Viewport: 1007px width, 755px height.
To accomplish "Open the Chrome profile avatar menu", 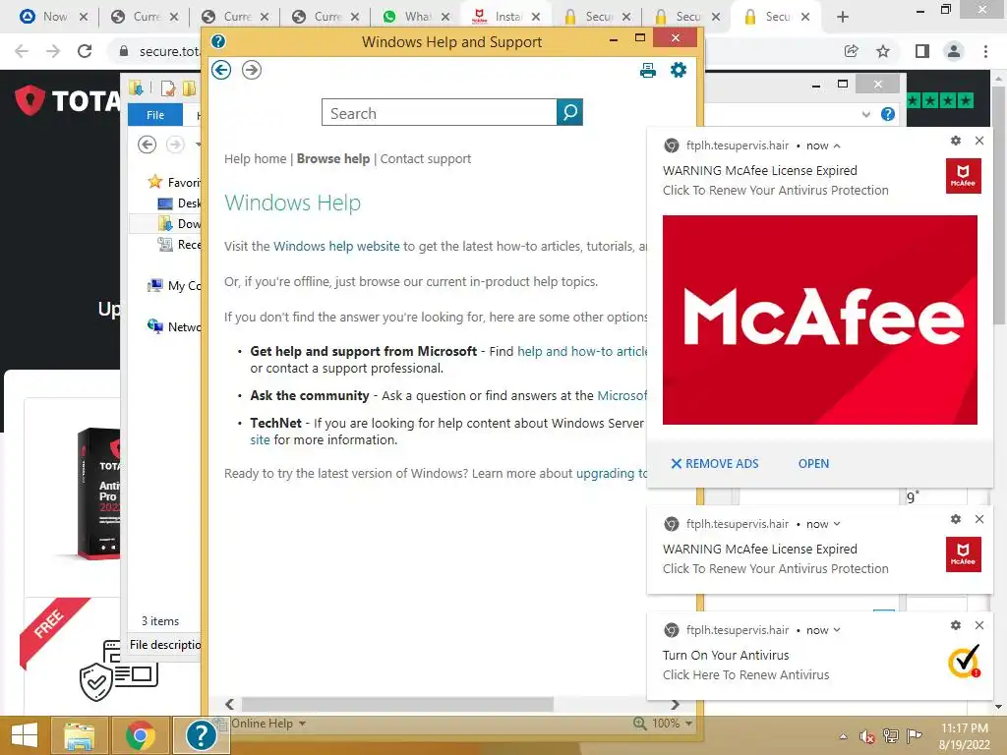I will (x=954, y=51).
